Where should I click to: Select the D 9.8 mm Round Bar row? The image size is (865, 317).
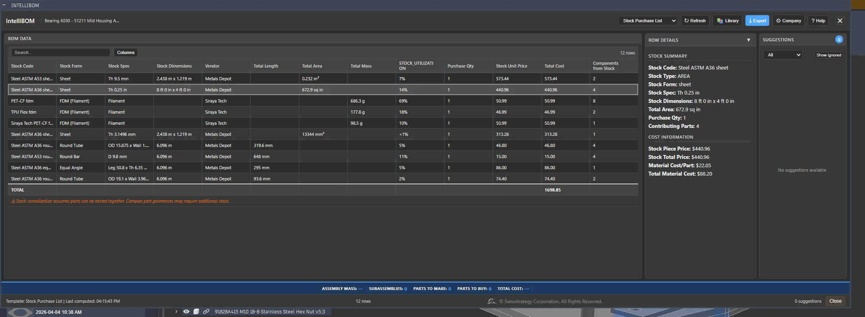coord(323,157)
